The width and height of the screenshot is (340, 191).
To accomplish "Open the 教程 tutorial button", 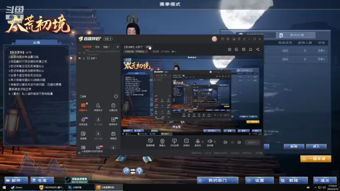I will point(293,180).
